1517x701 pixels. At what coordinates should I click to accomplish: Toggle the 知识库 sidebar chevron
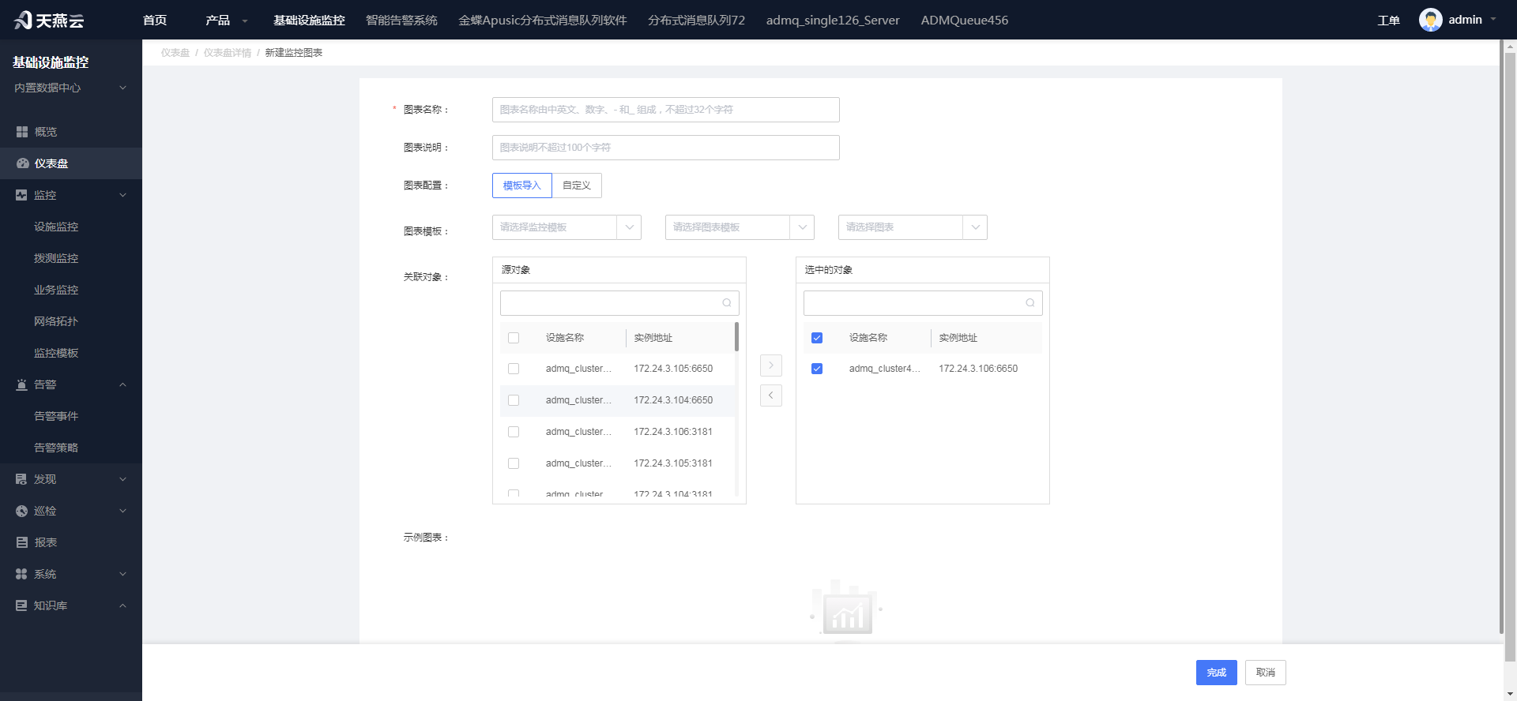pyautogui.click(x=122, y=605)
